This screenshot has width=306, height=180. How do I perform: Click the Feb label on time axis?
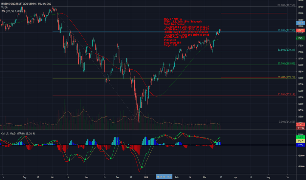pyautogui.click(x=177, y=177)
